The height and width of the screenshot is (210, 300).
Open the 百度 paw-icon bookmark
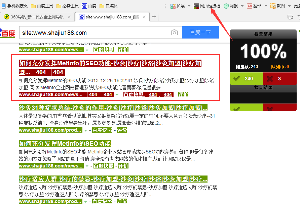tap(89, 6)
